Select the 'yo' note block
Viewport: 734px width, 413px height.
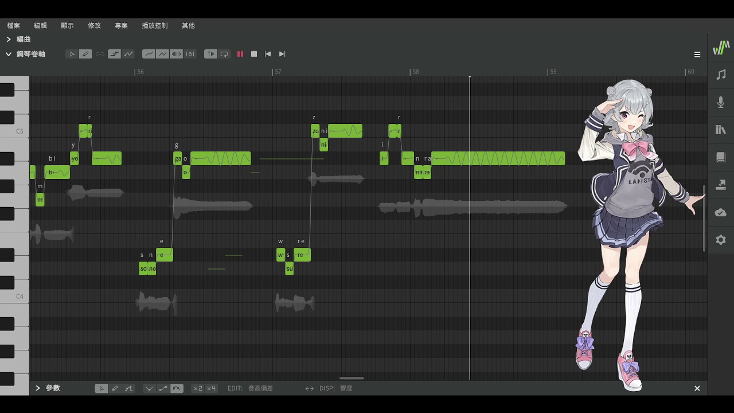[74, 158]
